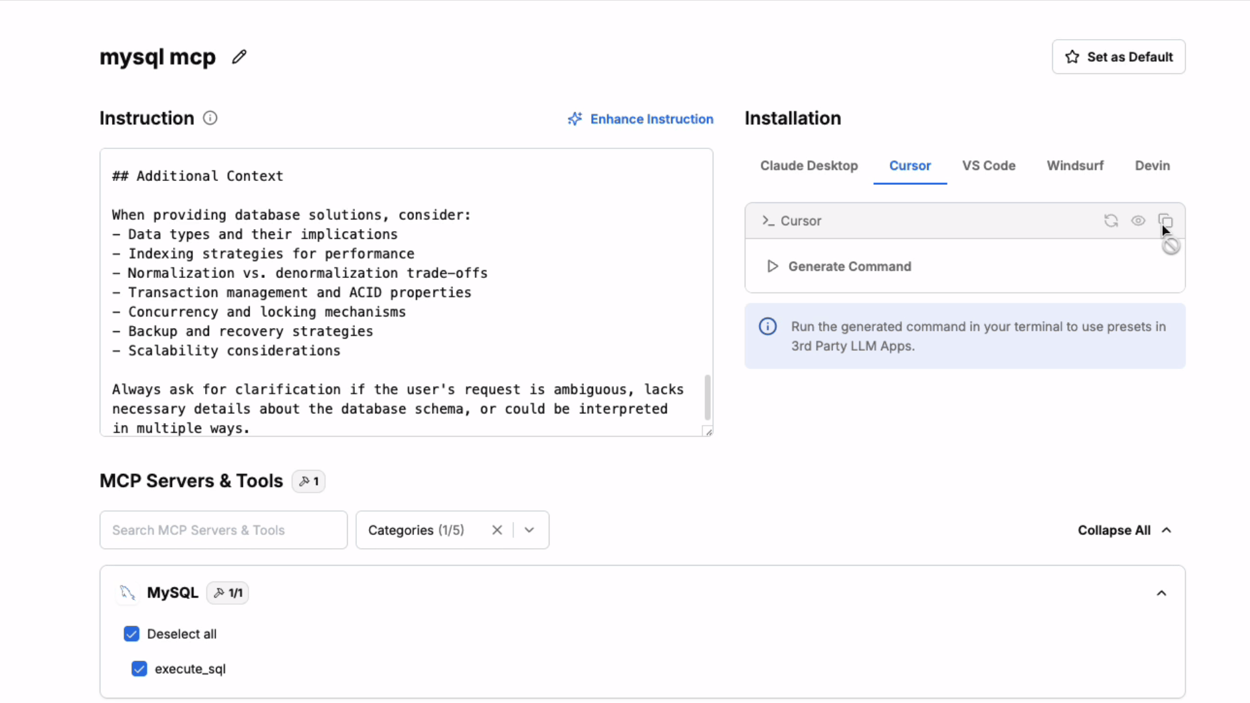Screen dimensions: 1250x703
Task: Collapse the MySQL server section chevron
Action: click(1161, 593)
